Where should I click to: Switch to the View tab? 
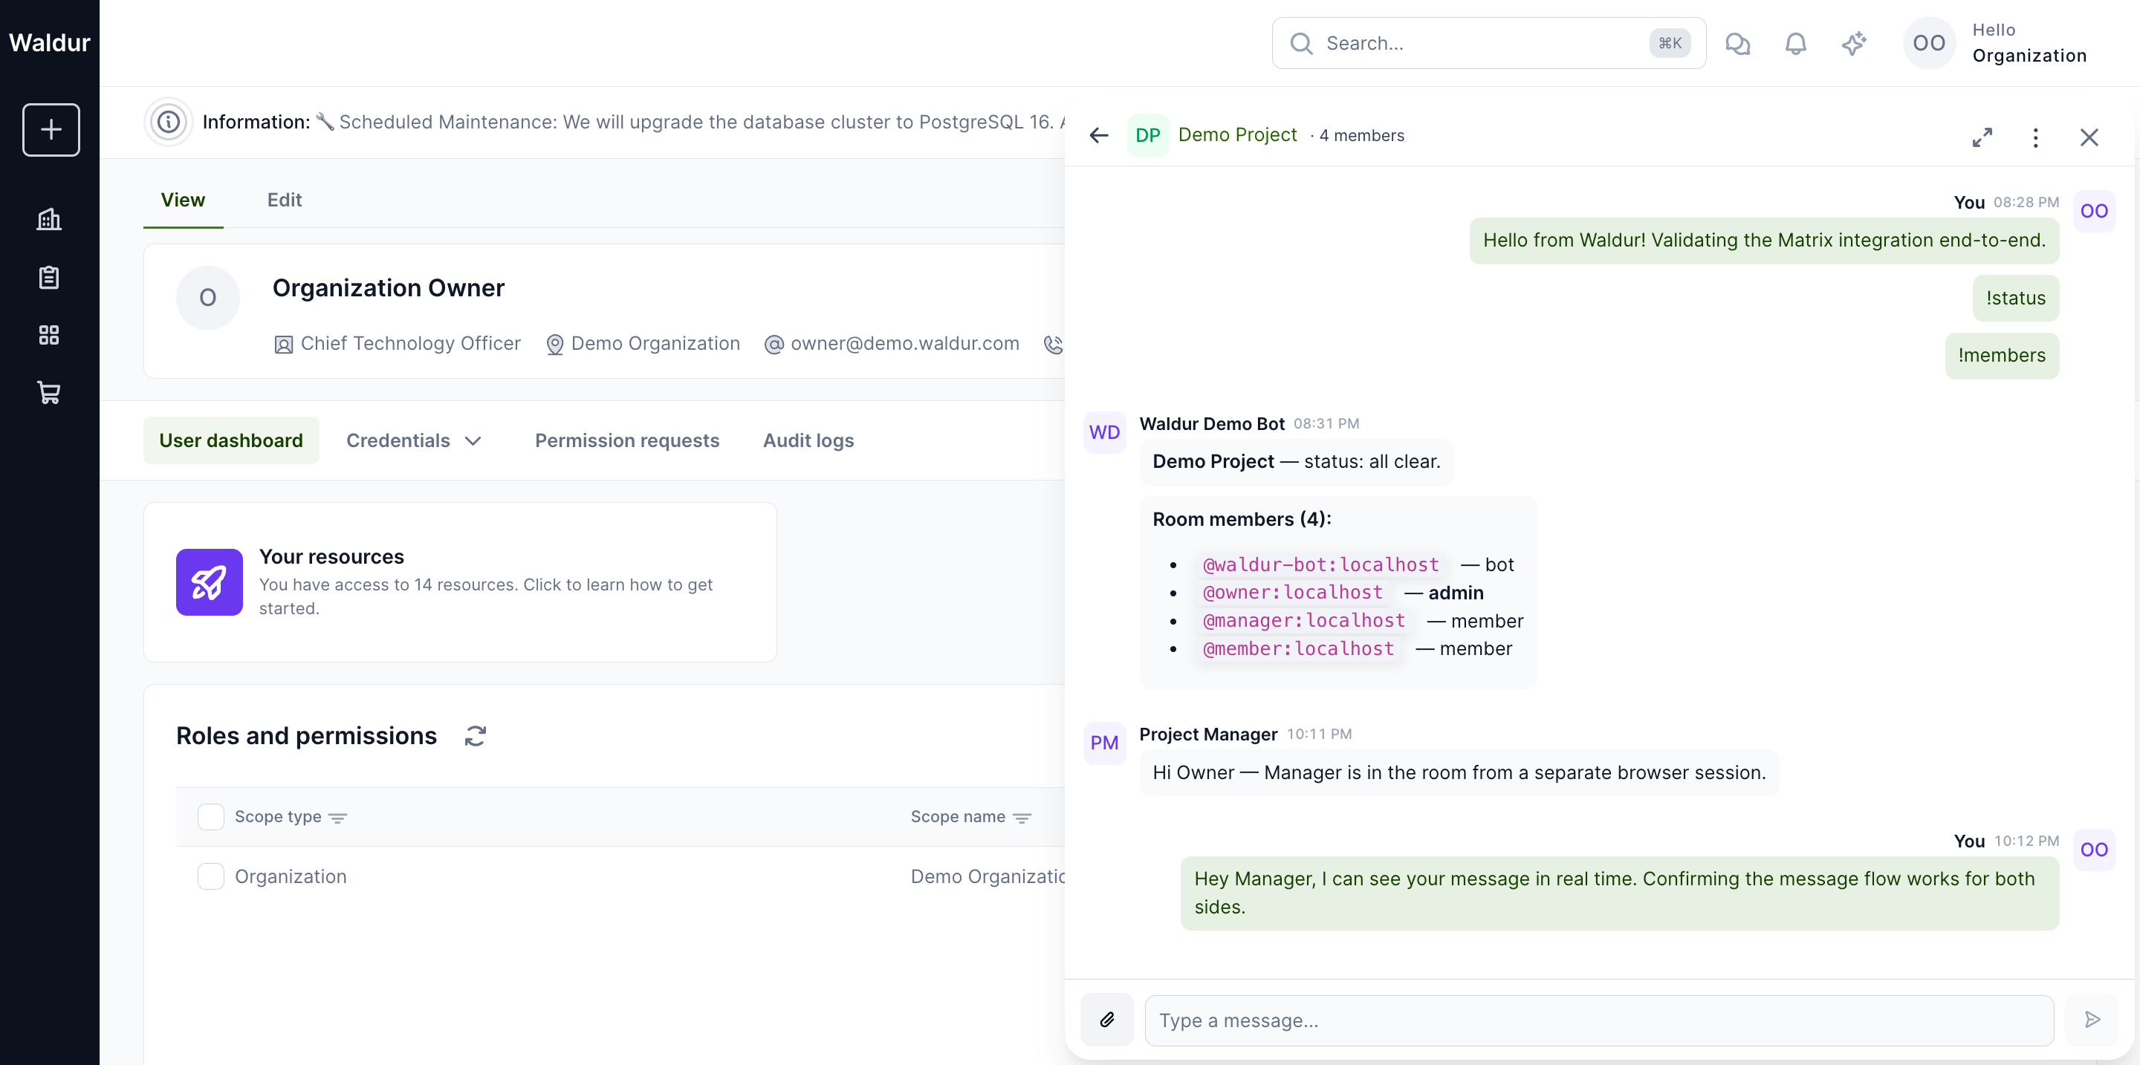(x=183, y=200)
